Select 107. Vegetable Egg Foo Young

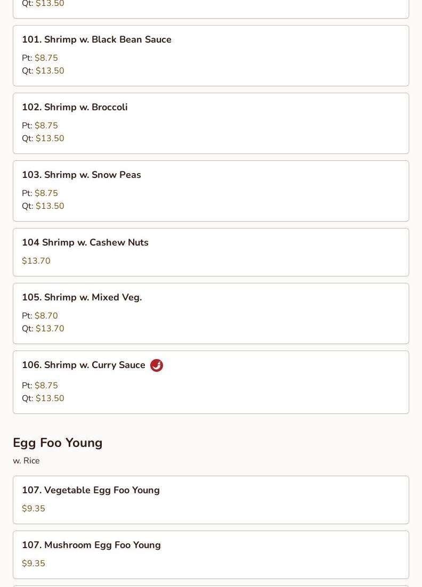(x=211, y=500)
